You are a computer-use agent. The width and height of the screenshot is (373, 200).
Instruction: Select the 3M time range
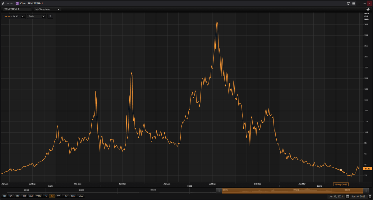[24, 196]
